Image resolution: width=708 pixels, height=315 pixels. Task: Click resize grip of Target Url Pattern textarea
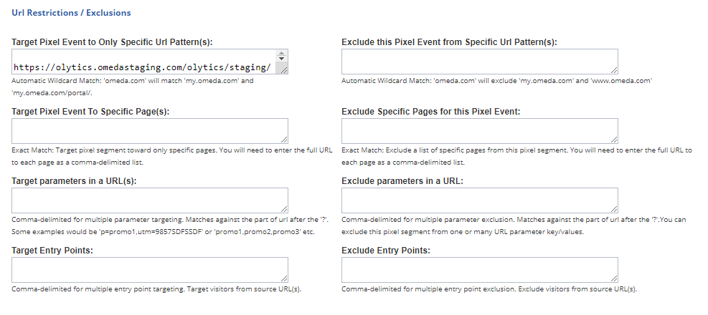(x=283, y=70)
